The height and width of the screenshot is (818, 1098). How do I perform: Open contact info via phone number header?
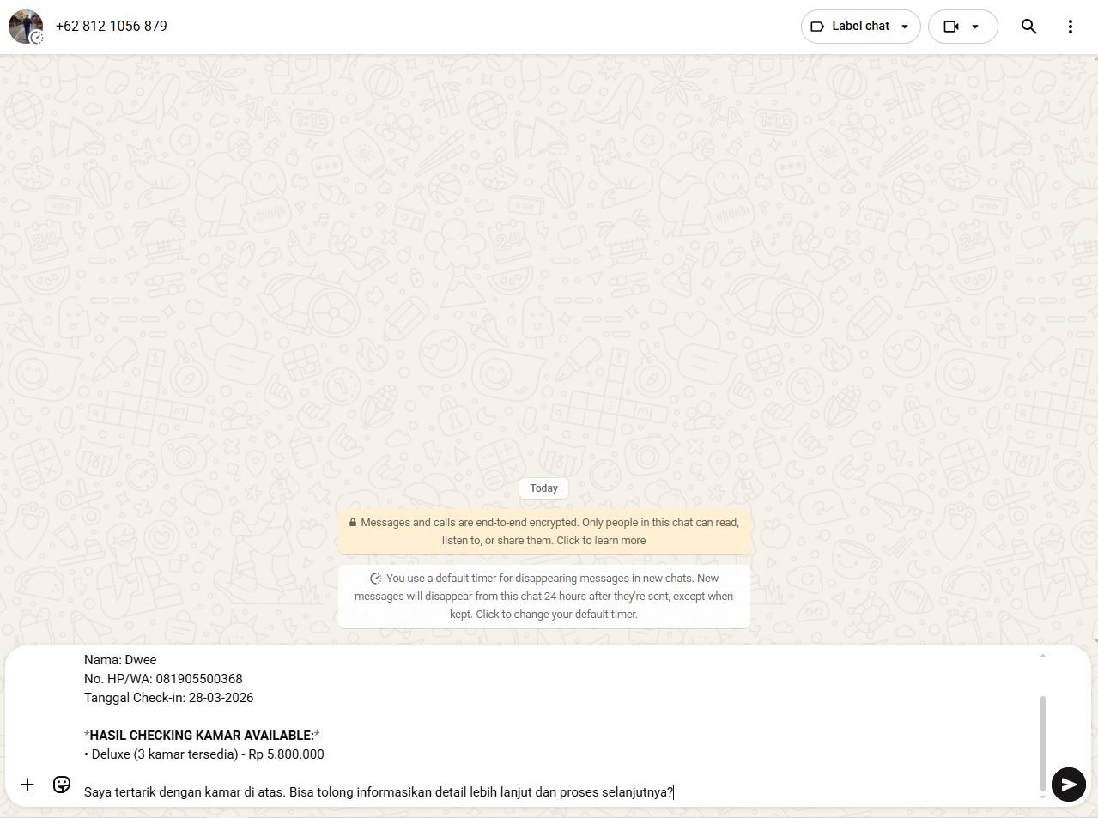click(111, 26)
